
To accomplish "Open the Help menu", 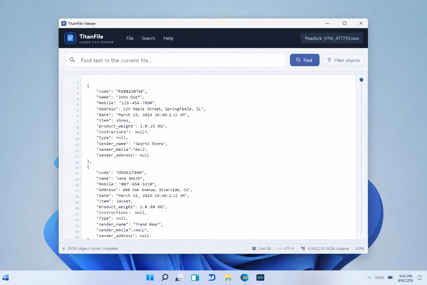I will tap(168, 38).
